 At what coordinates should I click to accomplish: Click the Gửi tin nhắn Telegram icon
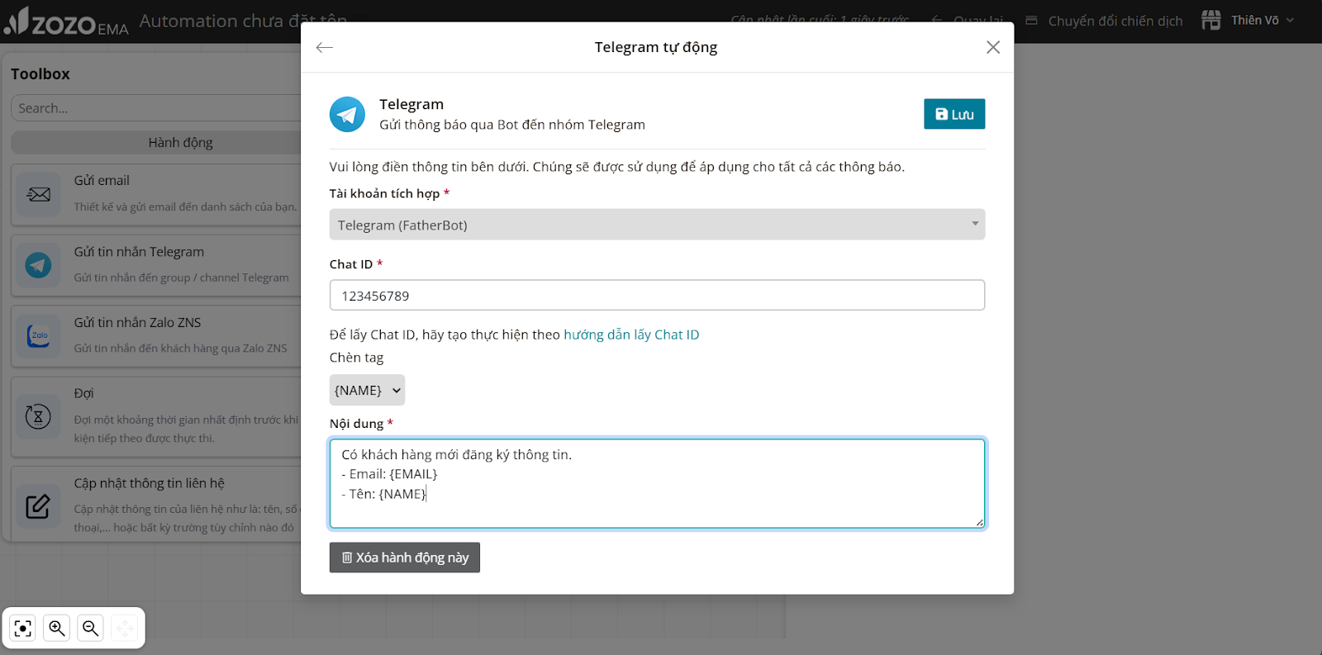(x=38, y=265)
